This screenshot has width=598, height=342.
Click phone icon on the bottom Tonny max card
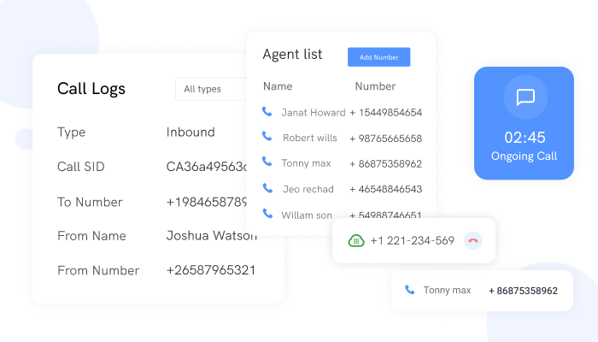(409, 290)
